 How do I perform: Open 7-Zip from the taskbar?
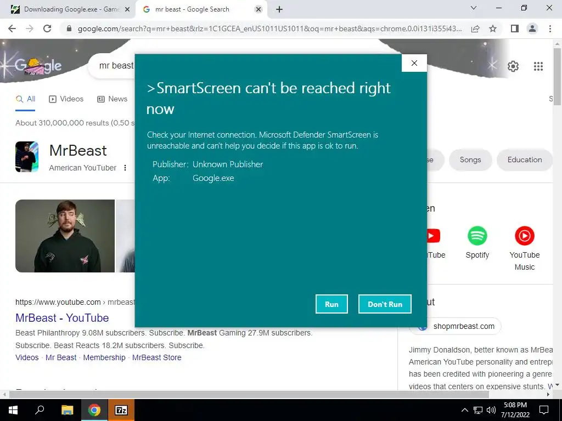(x=121, y=410)
